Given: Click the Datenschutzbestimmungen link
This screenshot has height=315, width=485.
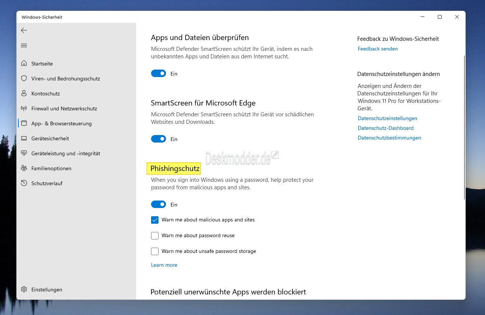Looking at the screenshot, I should [x=389, y=138].
